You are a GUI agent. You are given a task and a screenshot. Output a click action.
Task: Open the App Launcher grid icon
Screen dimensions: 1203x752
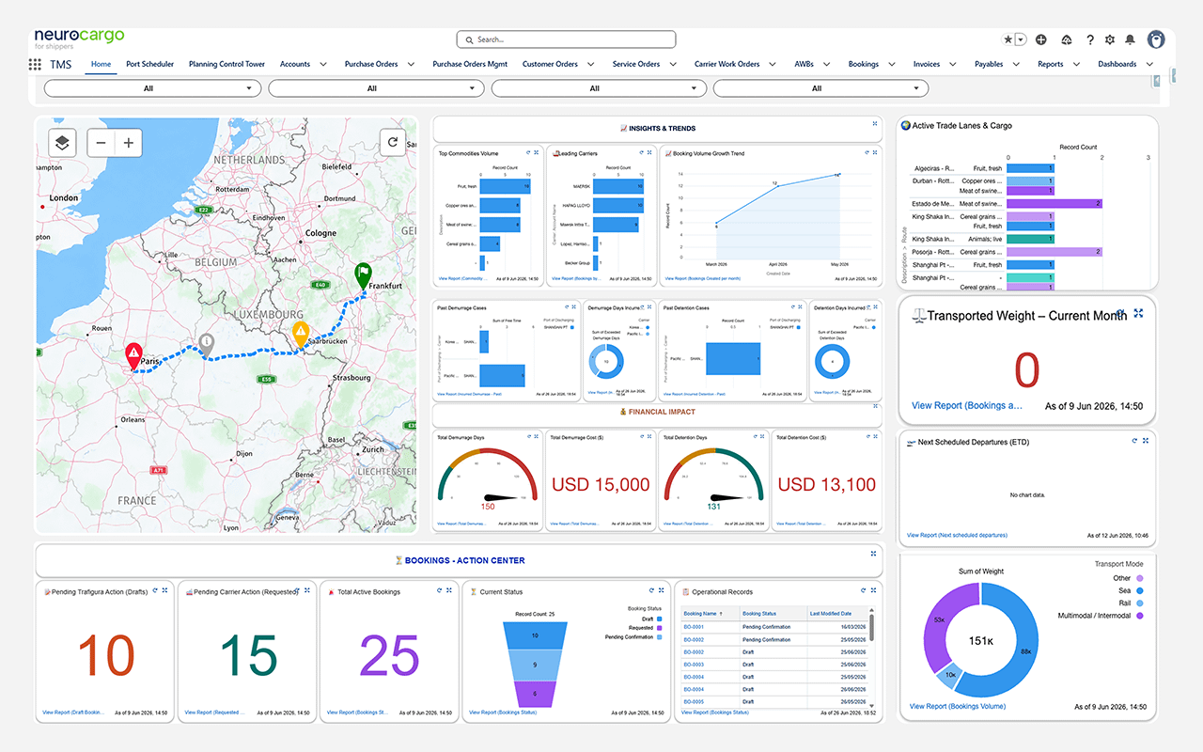click(x=35, y=65)
